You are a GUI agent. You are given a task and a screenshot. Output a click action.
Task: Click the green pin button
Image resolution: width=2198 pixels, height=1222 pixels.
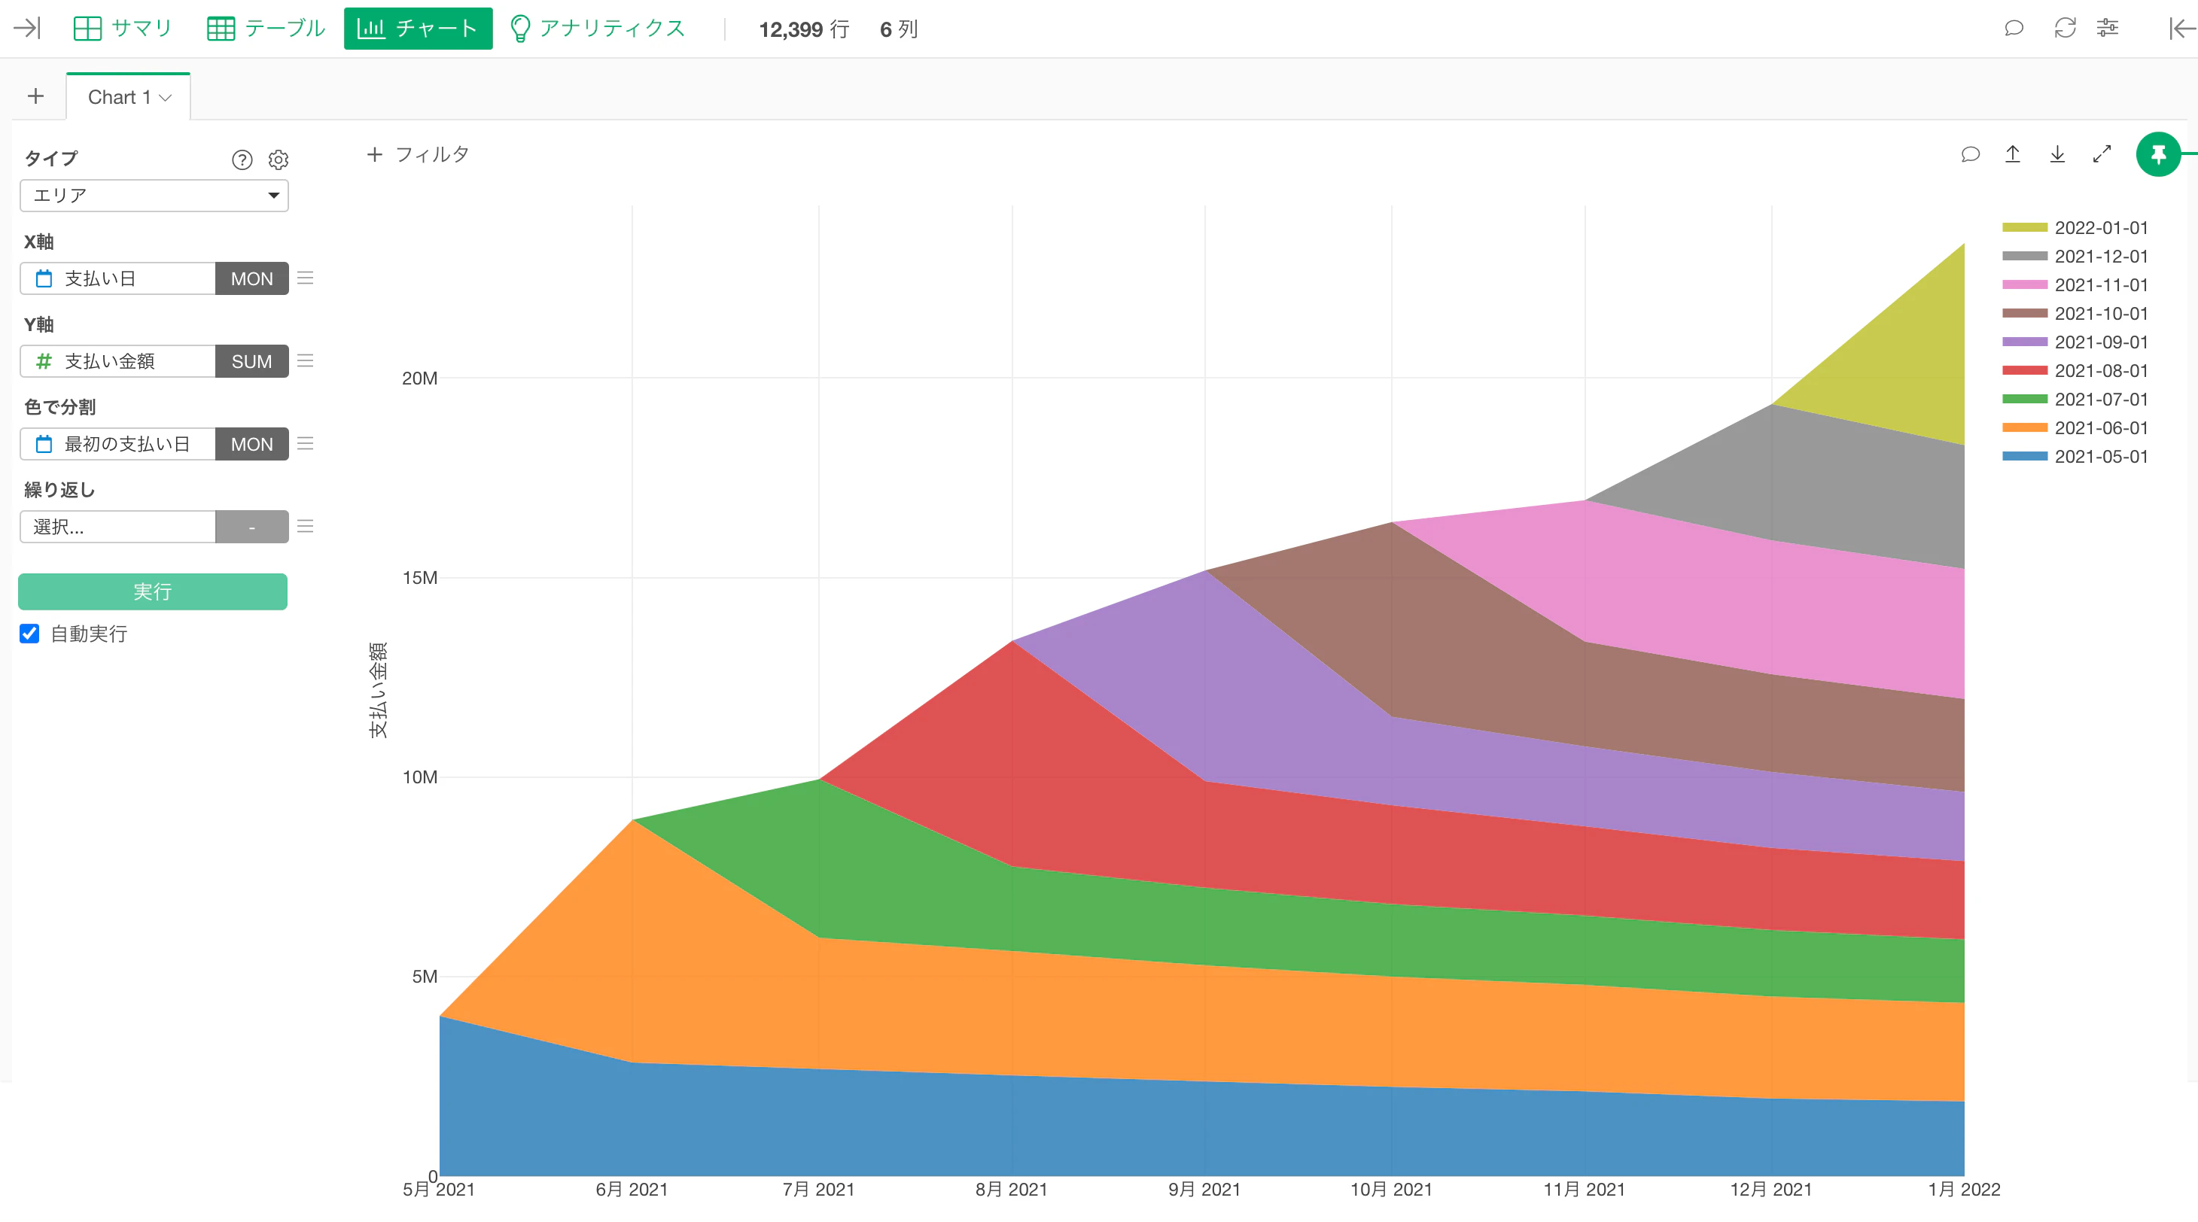(2158, 154)
